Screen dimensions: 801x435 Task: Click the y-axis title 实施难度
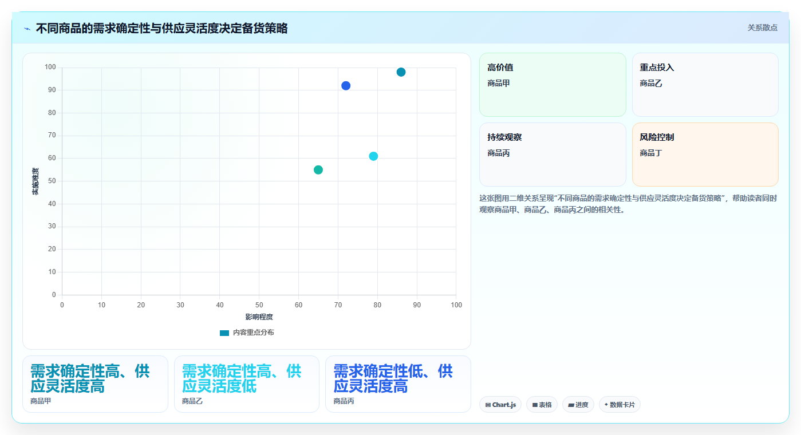coord(35,181)
